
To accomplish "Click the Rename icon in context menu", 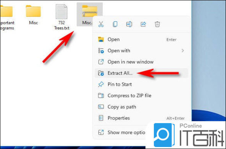I will coord(129,24).
